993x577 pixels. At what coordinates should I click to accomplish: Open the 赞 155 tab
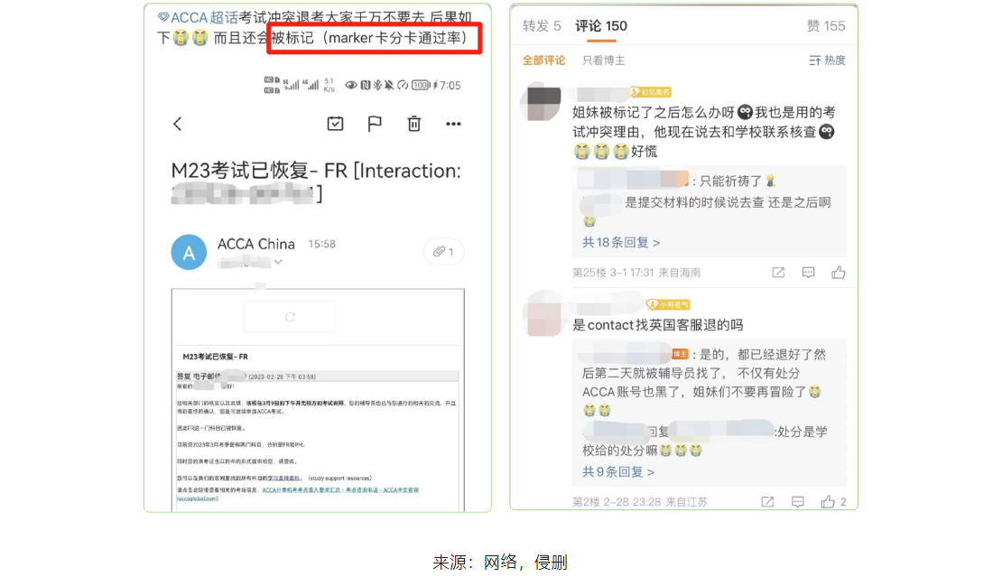(x=826, y=26)
